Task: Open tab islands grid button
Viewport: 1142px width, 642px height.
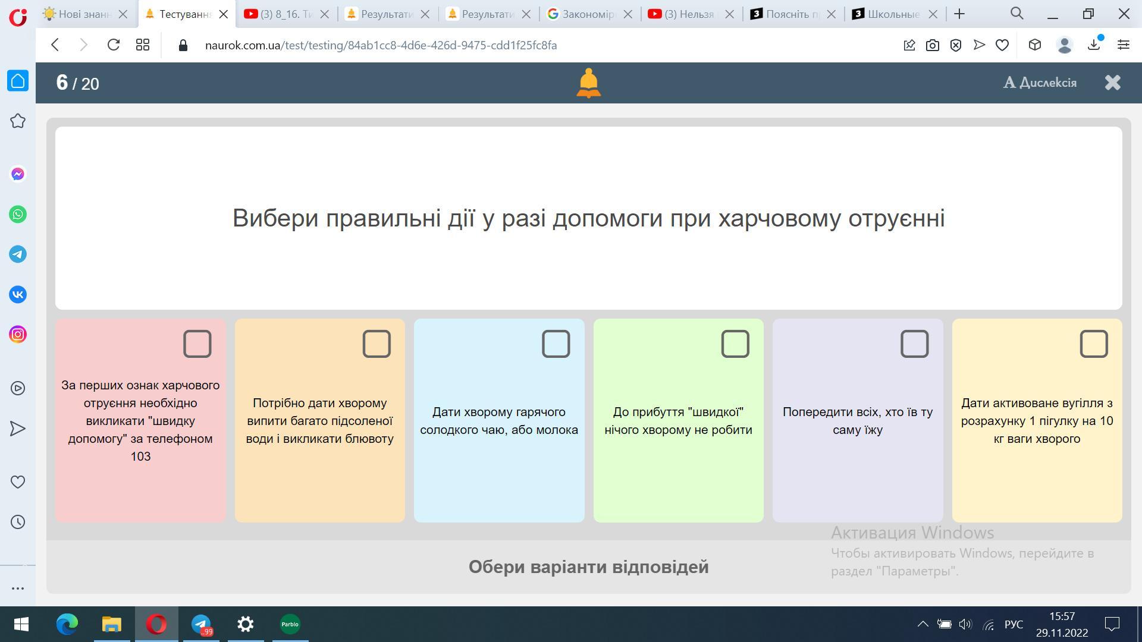Action: [143, 45]
